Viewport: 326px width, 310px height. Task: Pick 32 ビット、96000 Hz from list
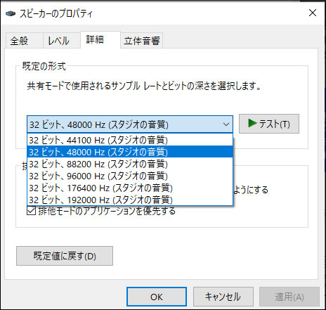tap(130, 176)
